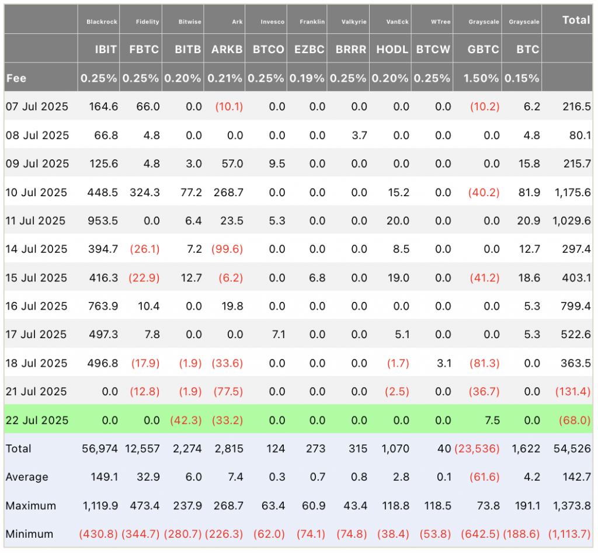
Task: Select the (642.5) GBTC minimum value
Action: (x=480, y=534)
